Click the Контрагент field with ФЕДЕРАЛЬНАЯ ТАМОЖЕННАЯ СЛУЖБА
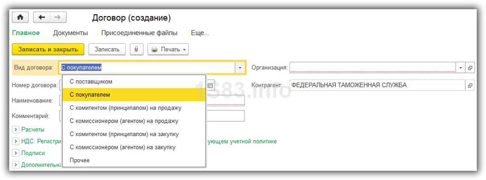Screen dimensions: 486x180 [378, 85]
